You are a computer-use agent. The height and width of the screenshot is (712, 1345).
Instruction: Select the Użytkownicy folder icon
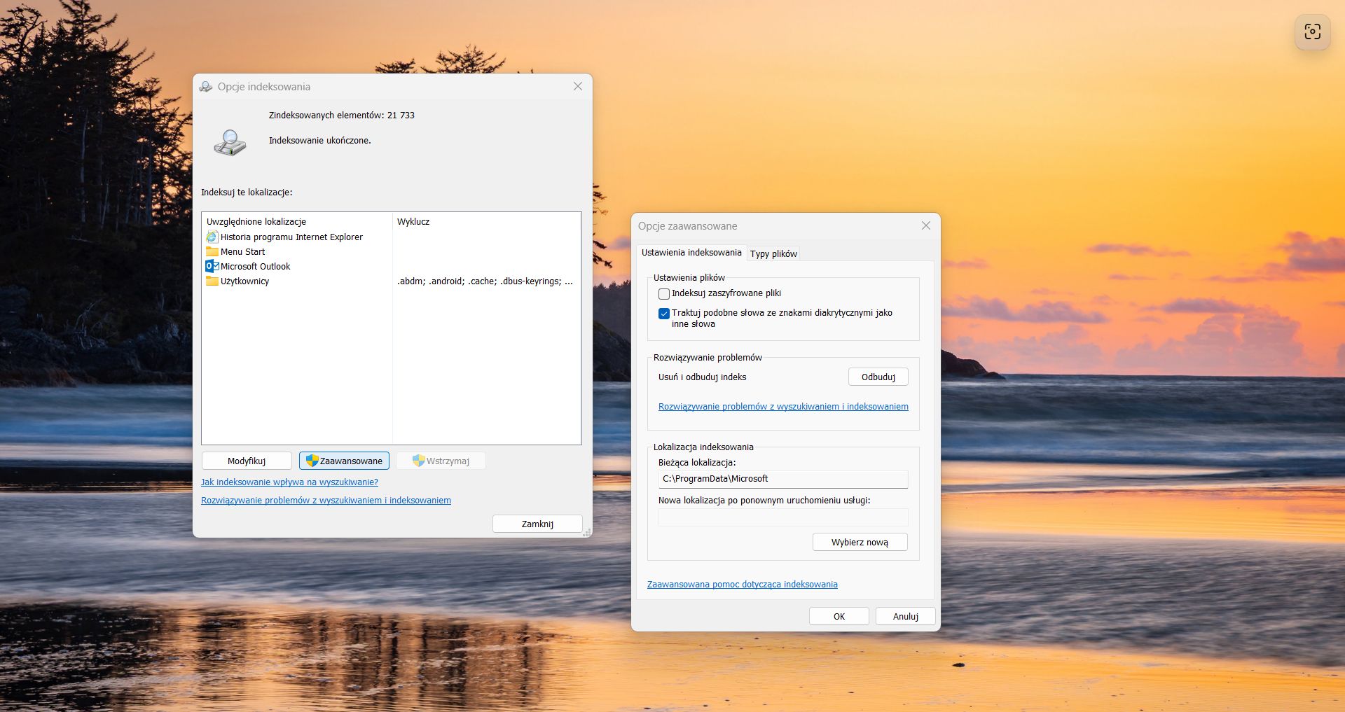(x=212, y=281)
